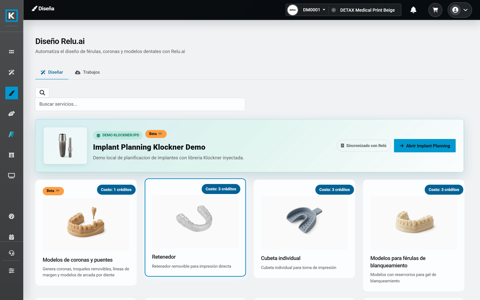Click the Sincronizado con Relú badge
The width and height of the screenshot is (480, 300).
(x=363, y=146)
